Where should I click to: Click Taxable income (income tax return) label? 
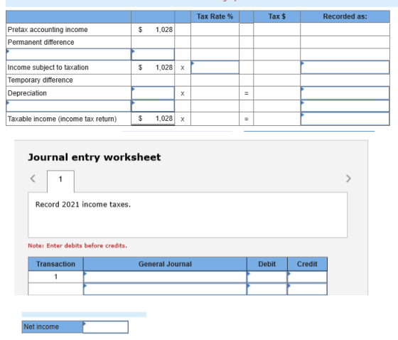click(x=63, y=119)
